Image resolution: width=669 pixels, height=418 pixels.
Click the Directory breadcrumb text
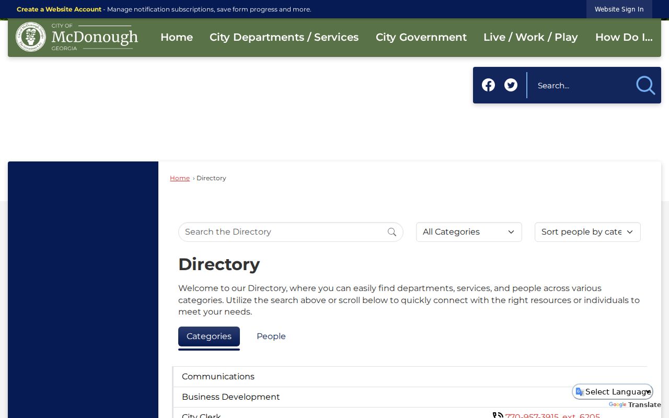211,178
